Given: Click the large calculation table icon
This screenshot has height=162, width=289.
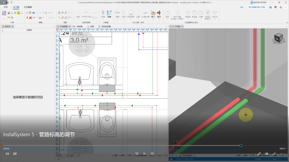Looking at the screenshot, I should pos(4,13).
